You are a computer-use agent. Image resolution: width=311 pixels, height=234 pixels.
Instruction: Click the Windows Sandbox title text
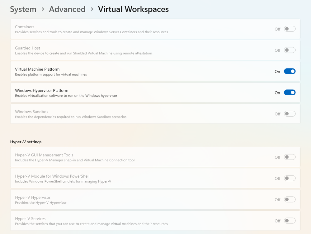coord(32,112)
